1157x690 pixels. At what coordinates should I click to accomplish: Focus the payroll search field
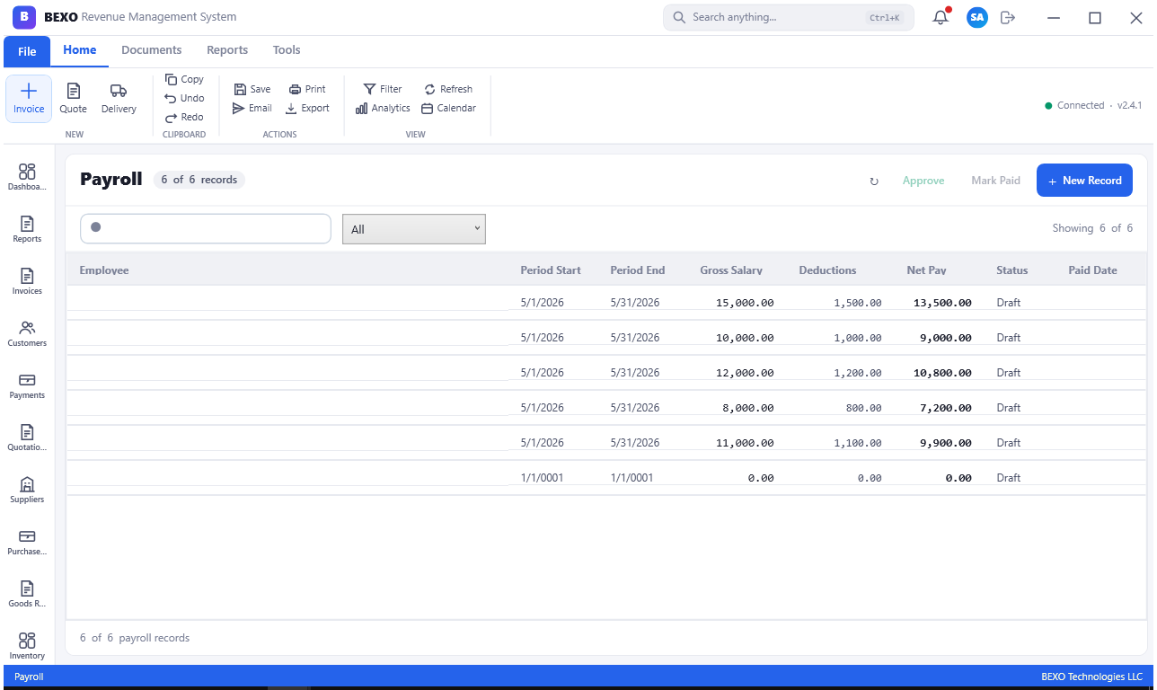tap(206, 228)
